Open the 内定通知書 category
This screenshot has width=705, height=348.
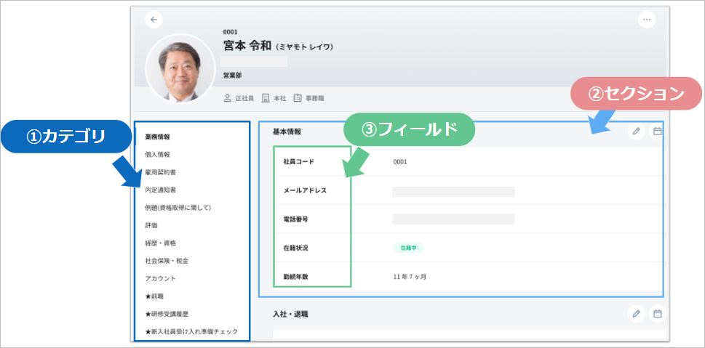coord(160,190)
